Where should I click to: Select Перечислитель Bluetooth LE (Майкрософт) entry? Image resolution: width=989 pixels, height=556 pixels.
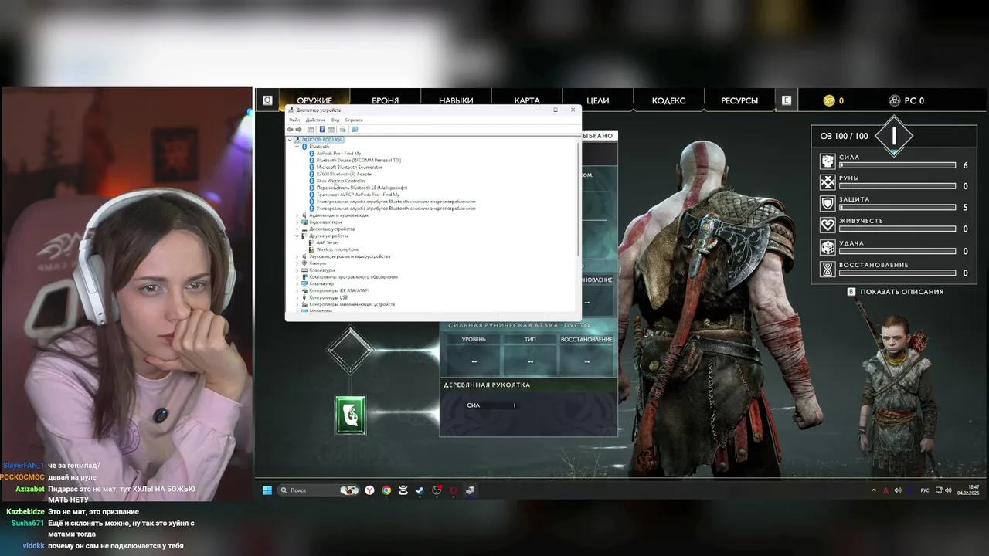pyautogui.click(x=362, y=188)
